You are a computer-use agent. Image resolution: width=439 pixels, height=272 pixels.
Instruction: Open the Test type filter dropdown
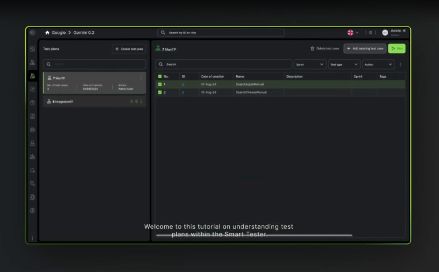[344, 64]
